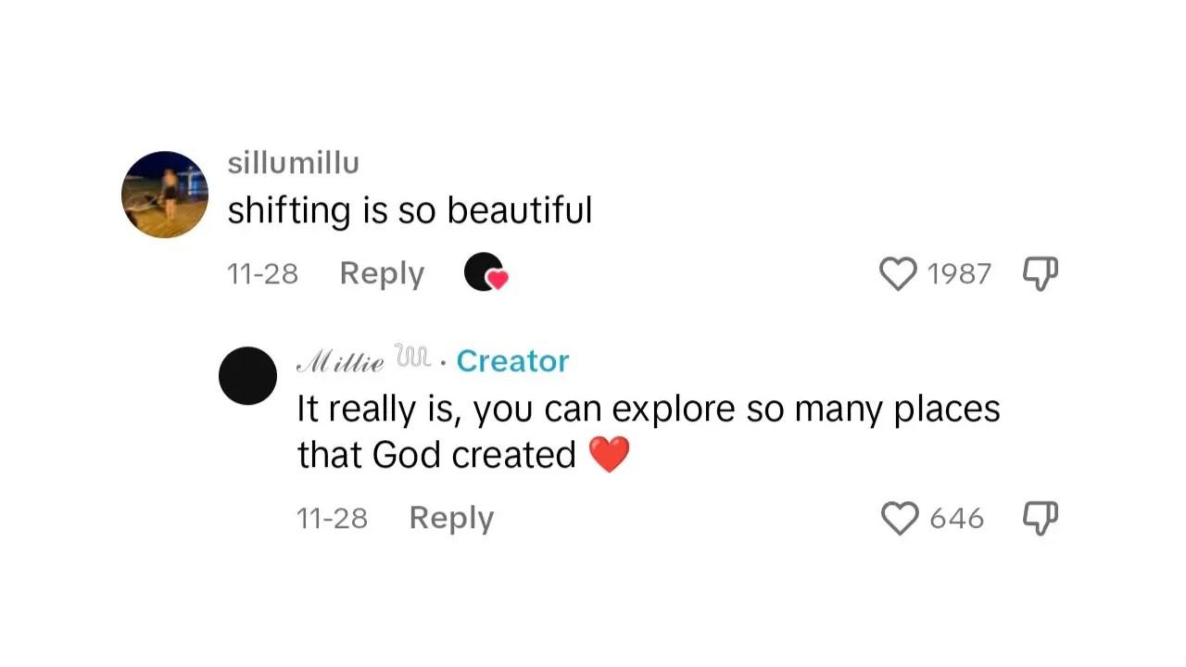Like sillumillu's comment with the heart icon
Screen dimensions: 1186x667
coord(898,273)
